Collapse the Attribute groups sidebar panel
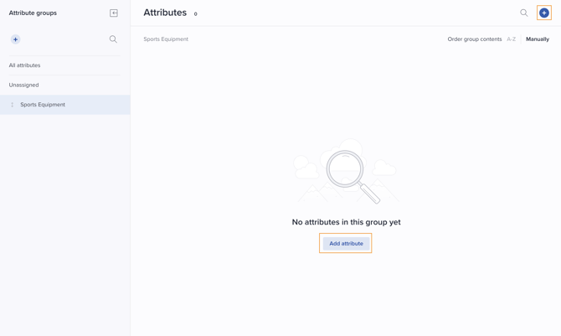The height and width of the screenshot is (336, 561). tap(114, 13)
